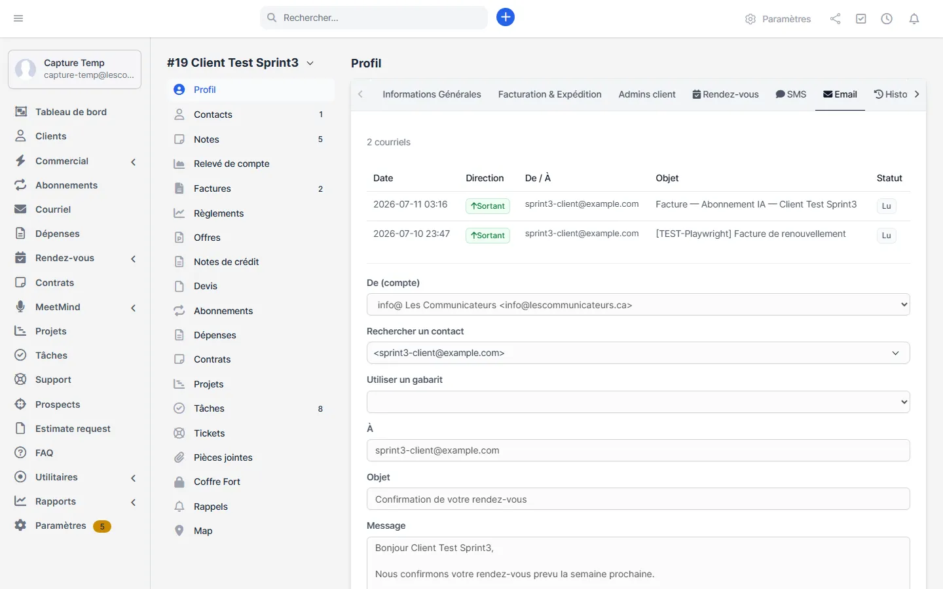Open the checklist icon in the top bar
Image resolution: width=943 pixels, height=589 pixels.
(861, 19)
